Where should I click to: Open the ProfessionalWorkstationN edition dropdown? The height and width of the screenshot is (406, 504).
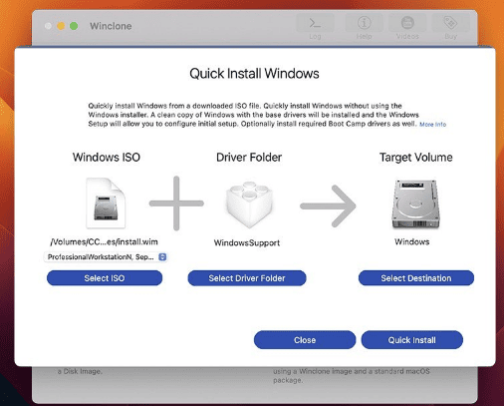pos(106,257)
